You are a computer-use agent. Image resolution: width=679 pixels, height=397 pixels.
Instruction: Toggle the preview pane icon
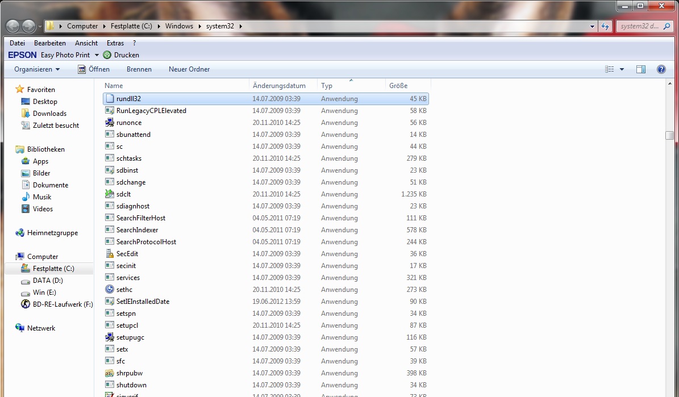coord(640,69)
